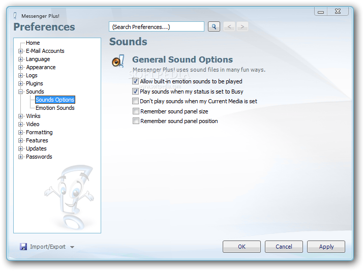This screenshot has width=364, height=271.
Task: Toggle Allow built-in emotion sounds to be played
Action: pos(135,81)
